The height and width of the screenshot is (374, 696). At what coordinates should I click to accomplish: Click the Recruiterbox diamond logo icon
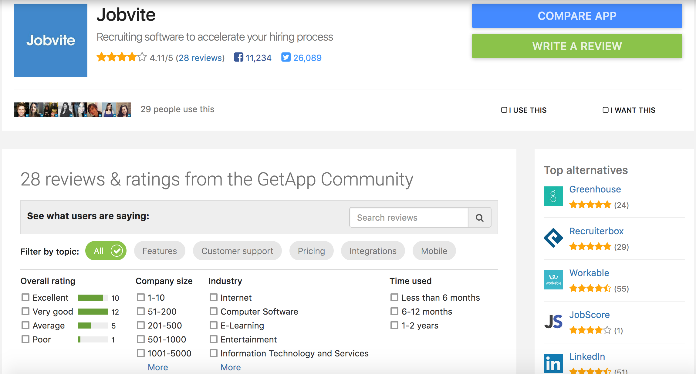point(553,238)
